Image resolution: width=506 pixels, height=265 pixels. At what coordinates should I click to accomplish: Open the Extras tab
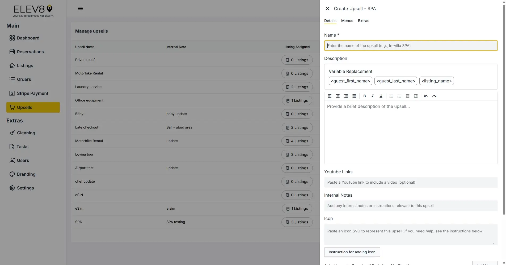coord(363,21)
